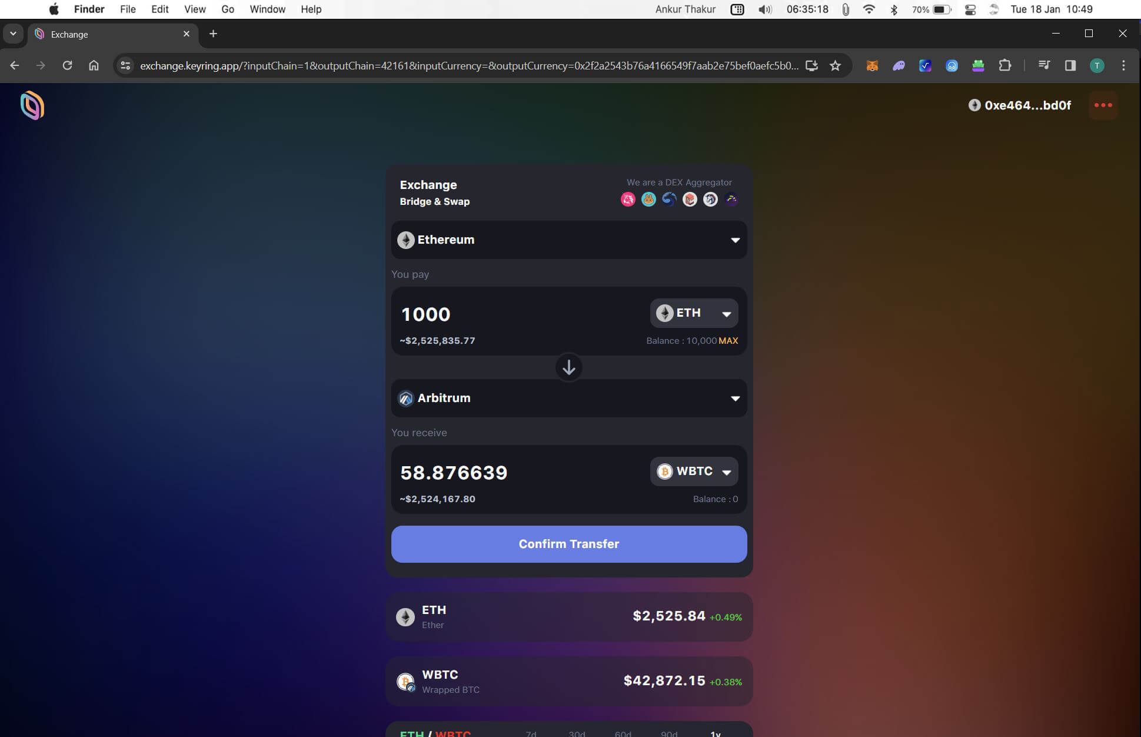Click the site information icon in address bar
Viewport: 1141px width, 737px height.
click(x=125, y=65)
